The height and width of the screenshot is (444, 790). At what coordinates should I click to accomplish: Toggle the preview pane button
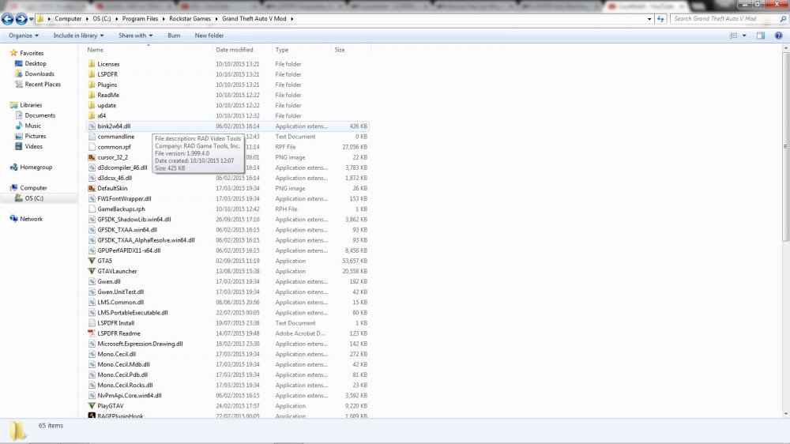pos(761,36)
